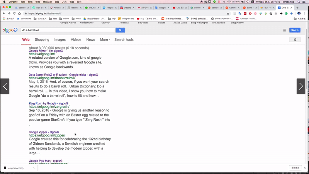Screen dimensions: 309x174
Task: Open the Chrome three-dot menu
Action: 304,14
